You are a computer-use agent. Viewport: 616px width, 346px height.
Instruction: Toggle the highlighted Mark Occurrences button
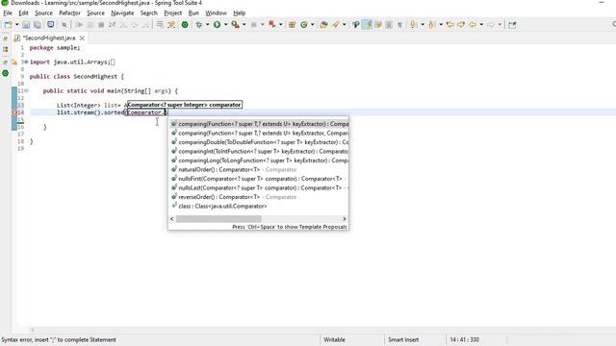click(367, 25)
